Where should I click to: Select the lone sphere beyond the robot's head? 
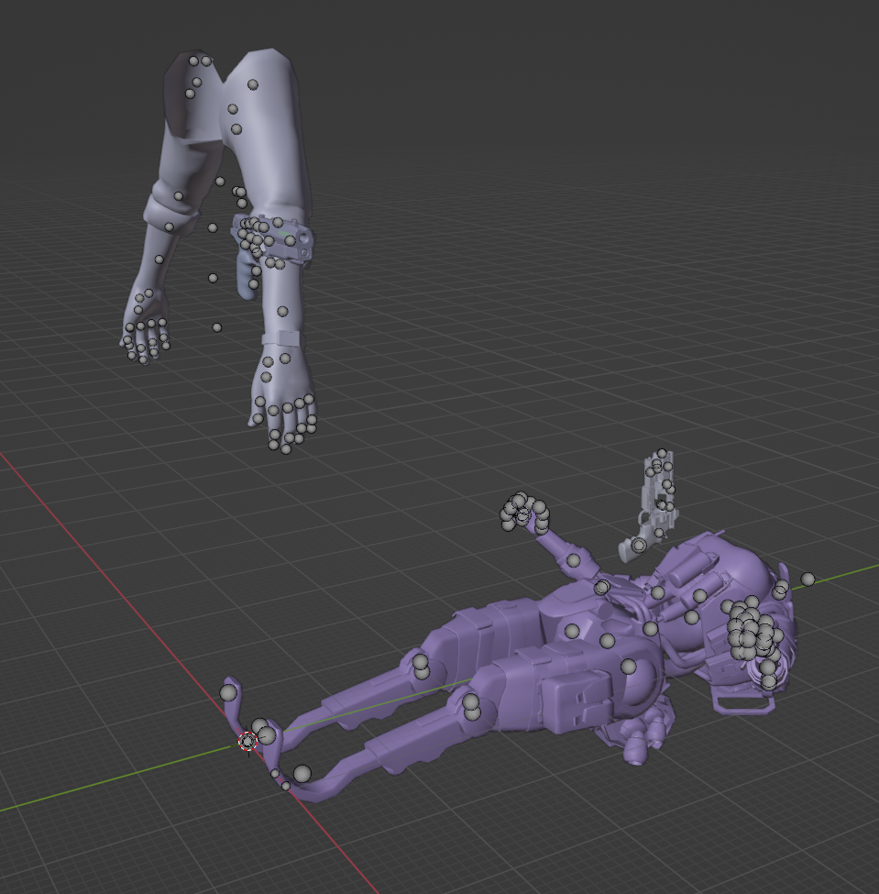808,579
